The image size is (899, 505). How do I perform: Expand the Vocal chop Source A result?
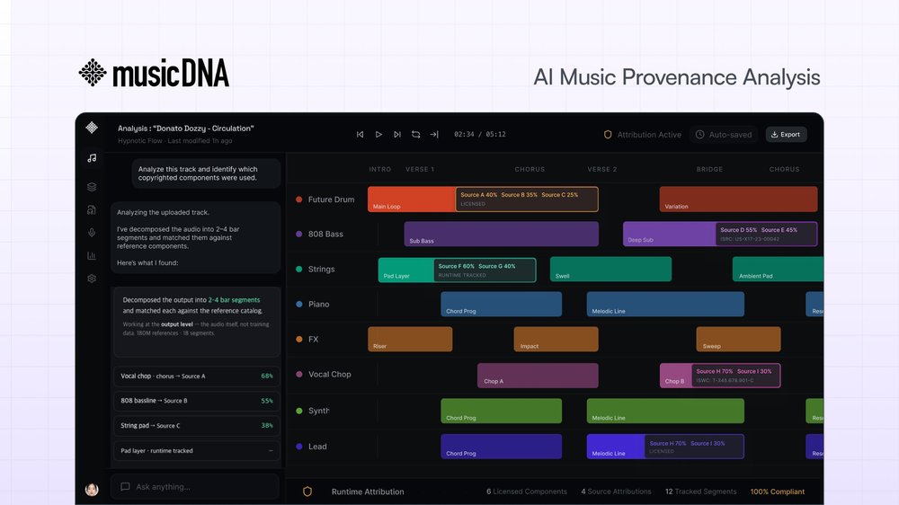pos(197,376)
